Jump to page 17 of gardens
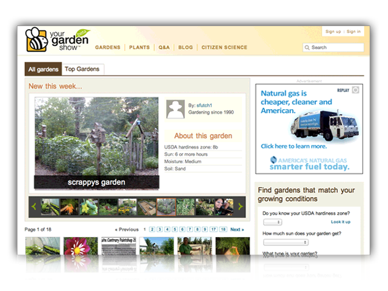 coord(213,229)
